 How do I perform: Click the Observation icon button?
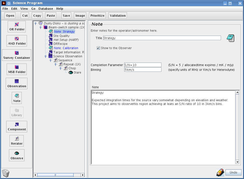17,84
